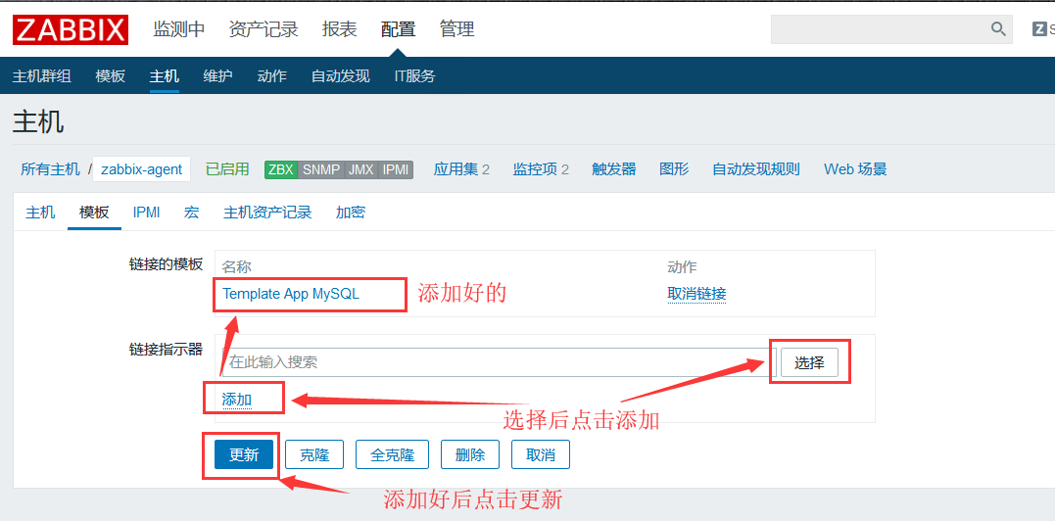
Task: Click the JMX availability badge
Action: coord(361,169)
